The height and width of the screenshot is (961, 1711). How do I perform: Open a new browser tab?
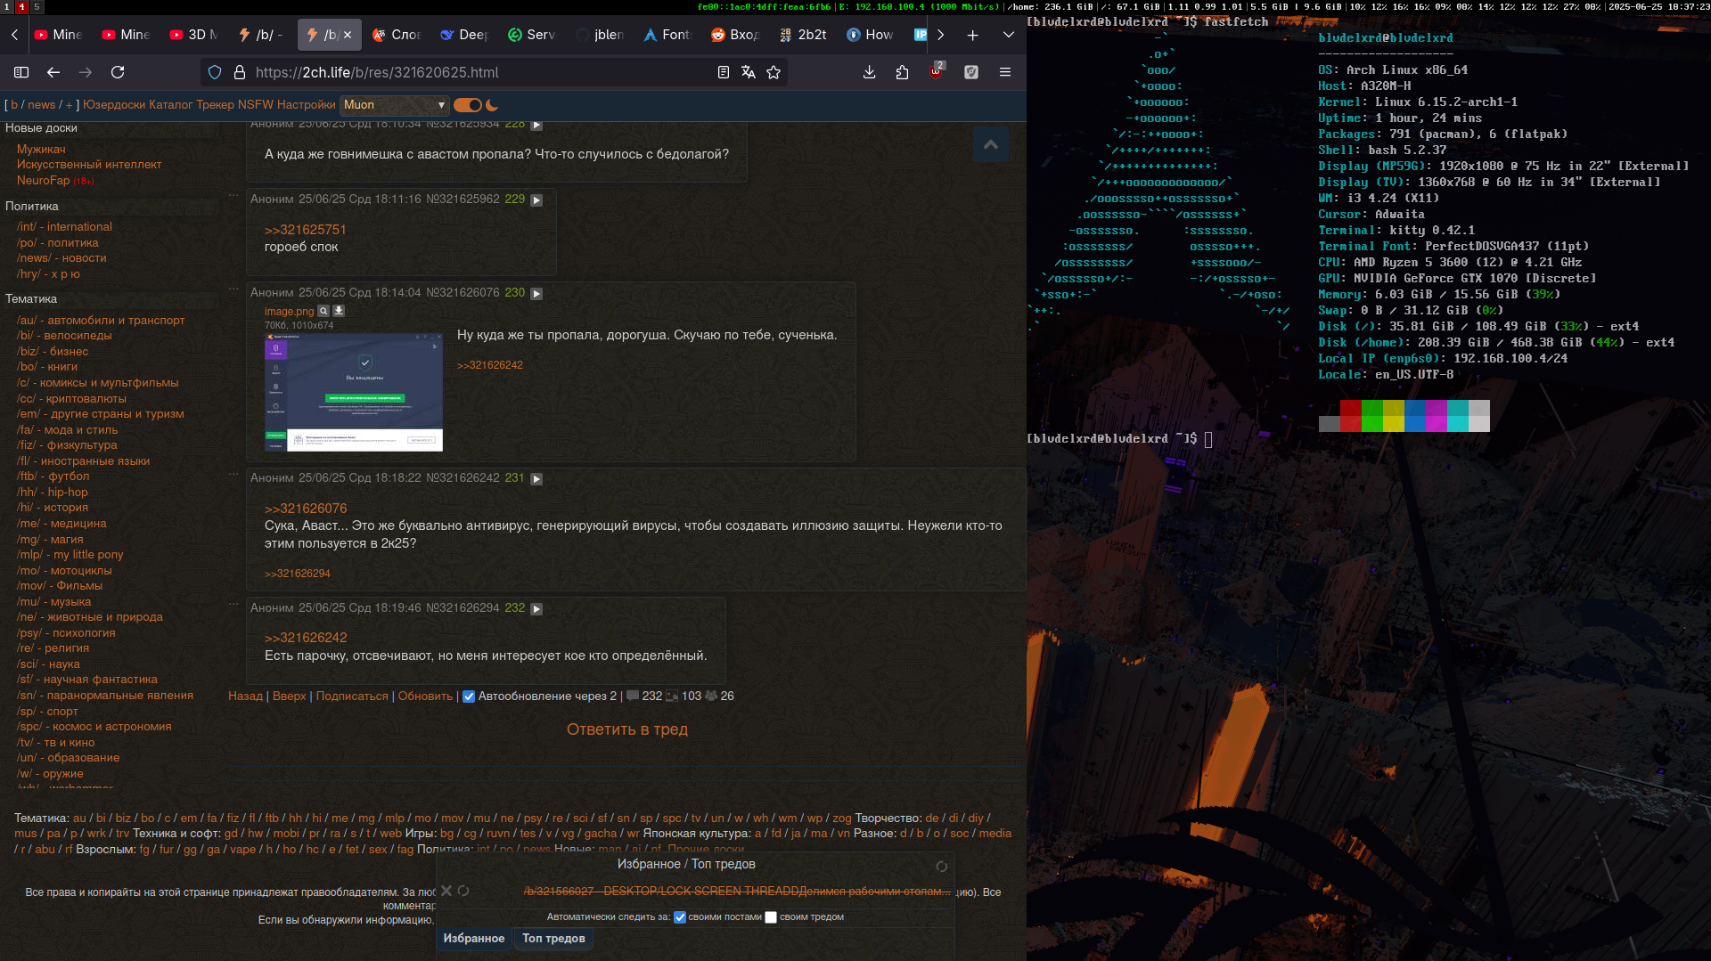pos(973,35)
